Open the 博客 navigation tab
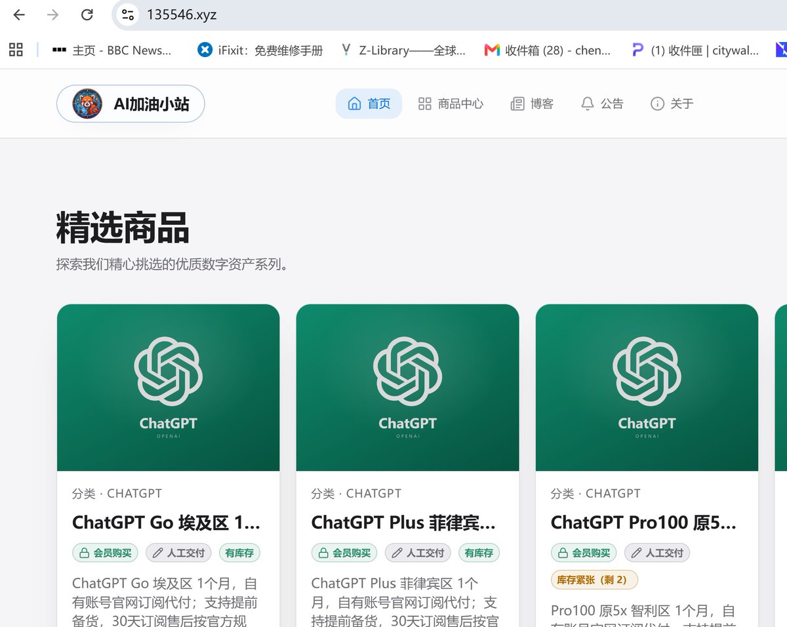The height and width of the screenshot is (627, 787). 532,104
